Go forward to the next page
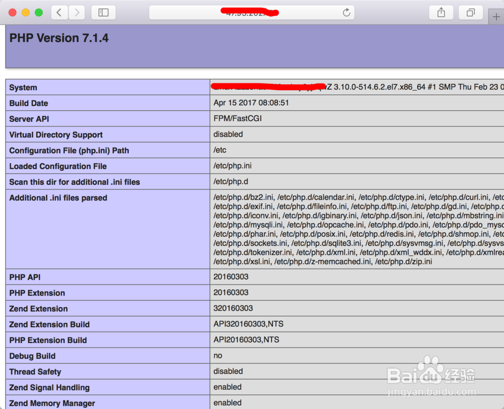 [x=77, y=13]
